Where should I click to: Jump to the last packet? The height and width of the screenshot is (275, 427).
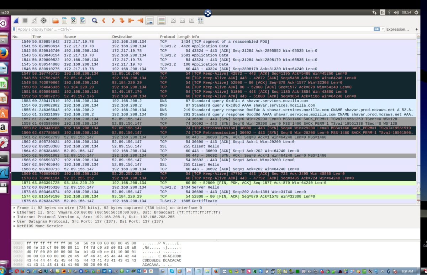(x=140, y=20)
